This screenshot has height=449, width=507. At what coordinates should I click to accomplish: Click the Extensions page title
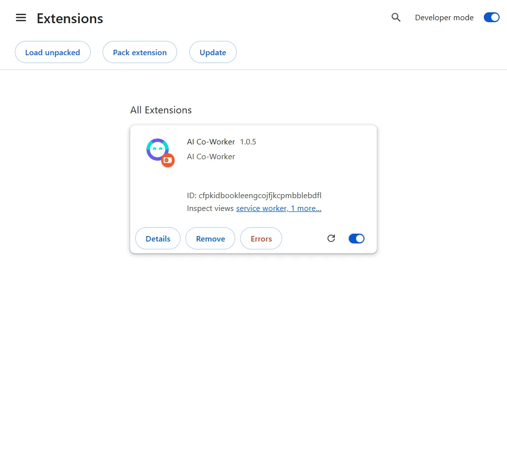pos(70,18)
